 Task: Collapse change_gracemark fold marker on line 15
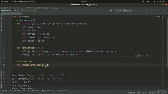(x=10, y=65)
